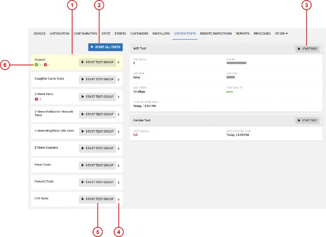Click the red failed icon under General
The height and width of the screenshot is (237, 326).
click(45, 65)
